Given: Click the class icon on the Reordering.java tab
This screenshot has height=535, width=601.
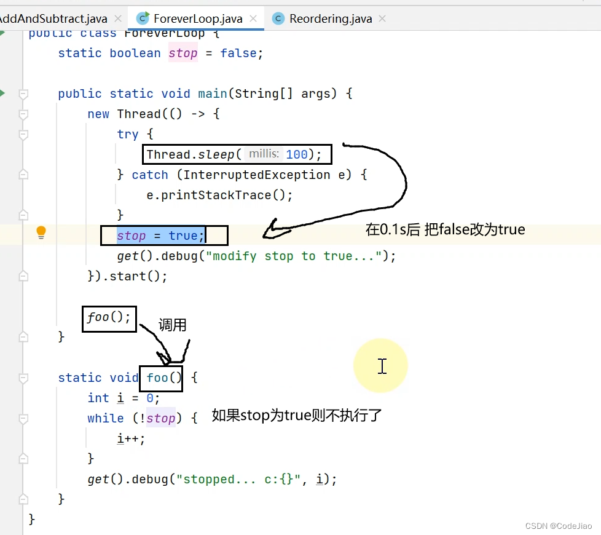Looking at the screenshot, I should click(278, 18).
